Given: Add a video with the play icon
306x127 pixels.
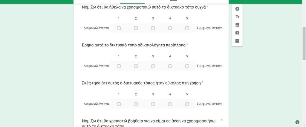Looking at the screenshot, I should pos(237,33).
